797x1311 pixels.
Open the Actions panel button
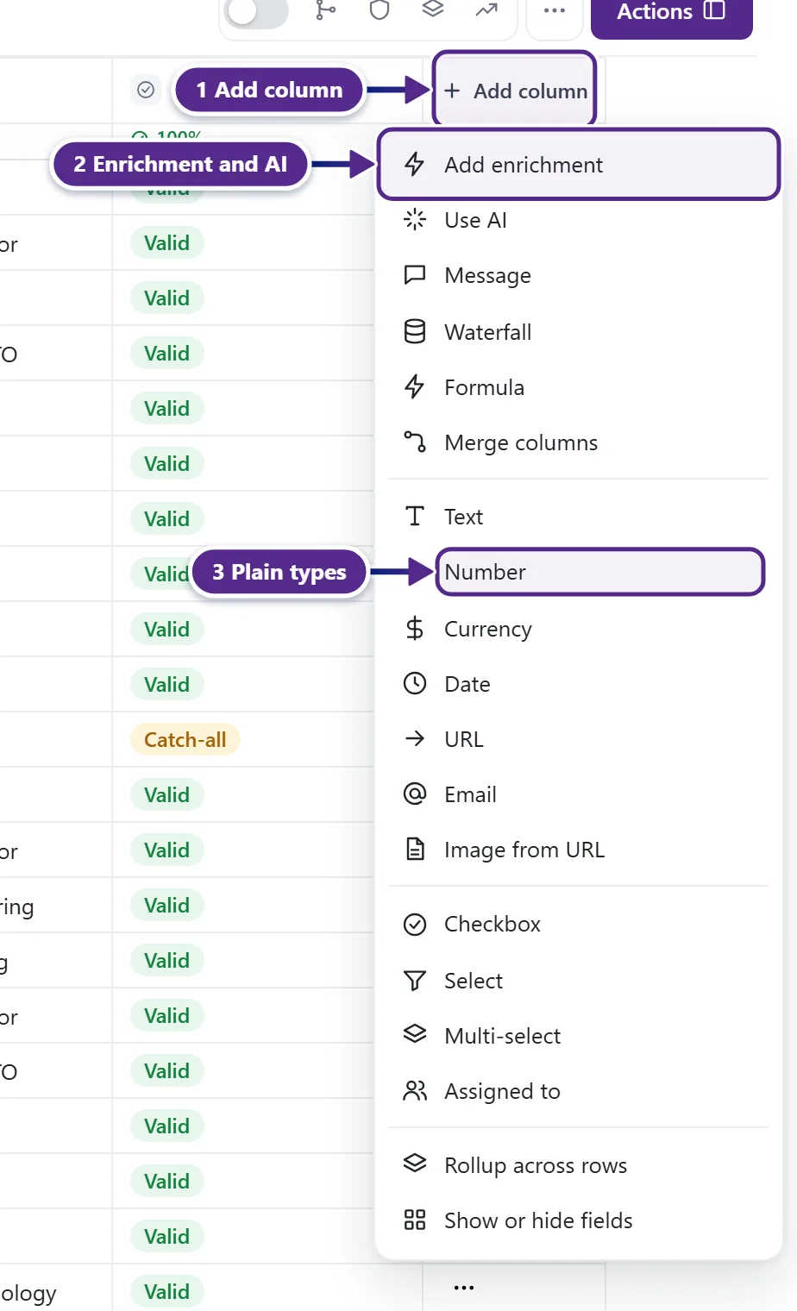point(671,12)
